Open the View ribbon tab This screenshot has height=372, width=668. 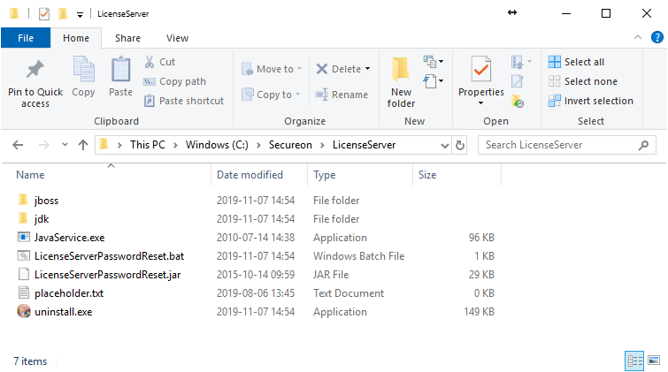[177, 38]
